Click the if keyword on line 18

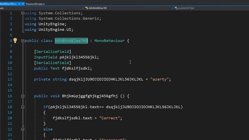(x=46, y=107)
